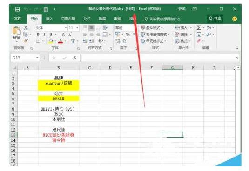Screen dimensions: 249x171
Task: Toggle Underline formatting
Action: tap(51, 34)
